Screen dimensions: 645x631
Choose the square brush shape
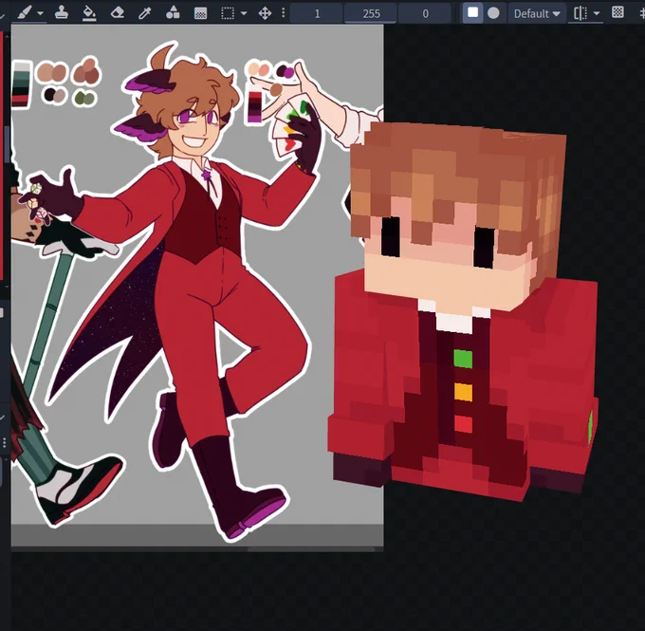[472, 13]
